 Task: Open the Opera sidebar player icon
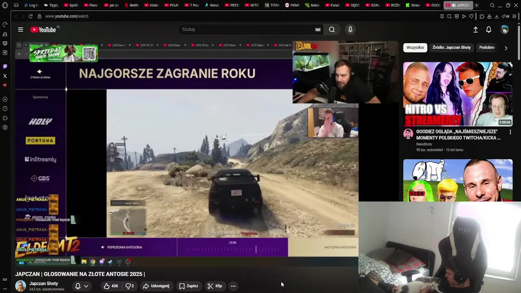5,99
